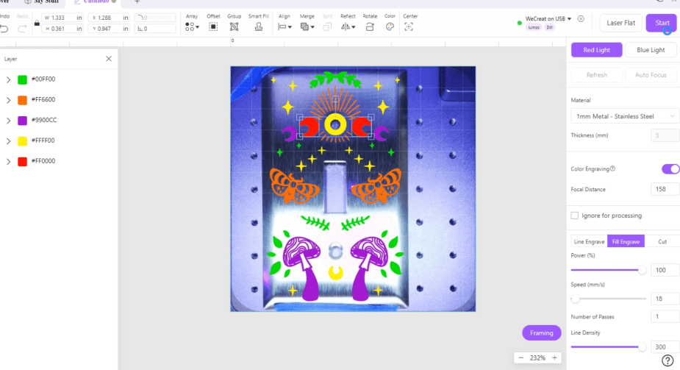Center the selection using Center icon
The width and height of the screenshot is (680, 370).
(409, 26)
